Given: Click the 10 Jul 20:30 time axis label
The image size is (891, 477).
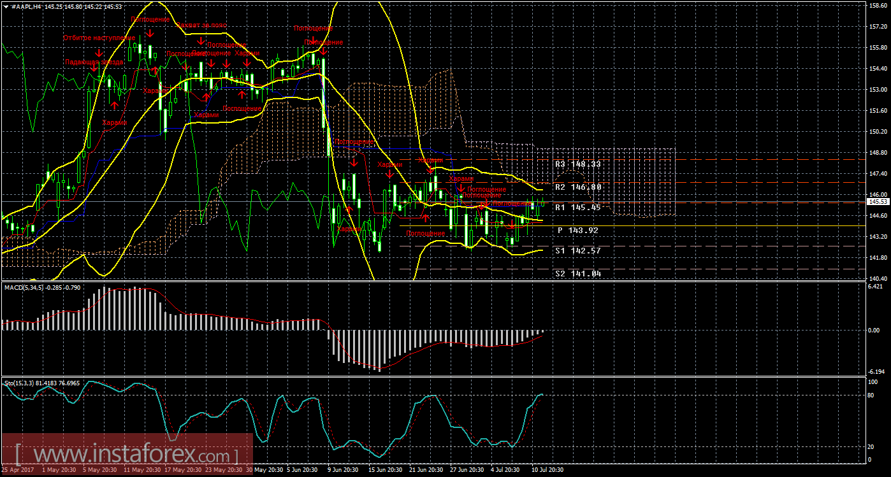Looking at the screenshot, I should (x=547, y=470).
